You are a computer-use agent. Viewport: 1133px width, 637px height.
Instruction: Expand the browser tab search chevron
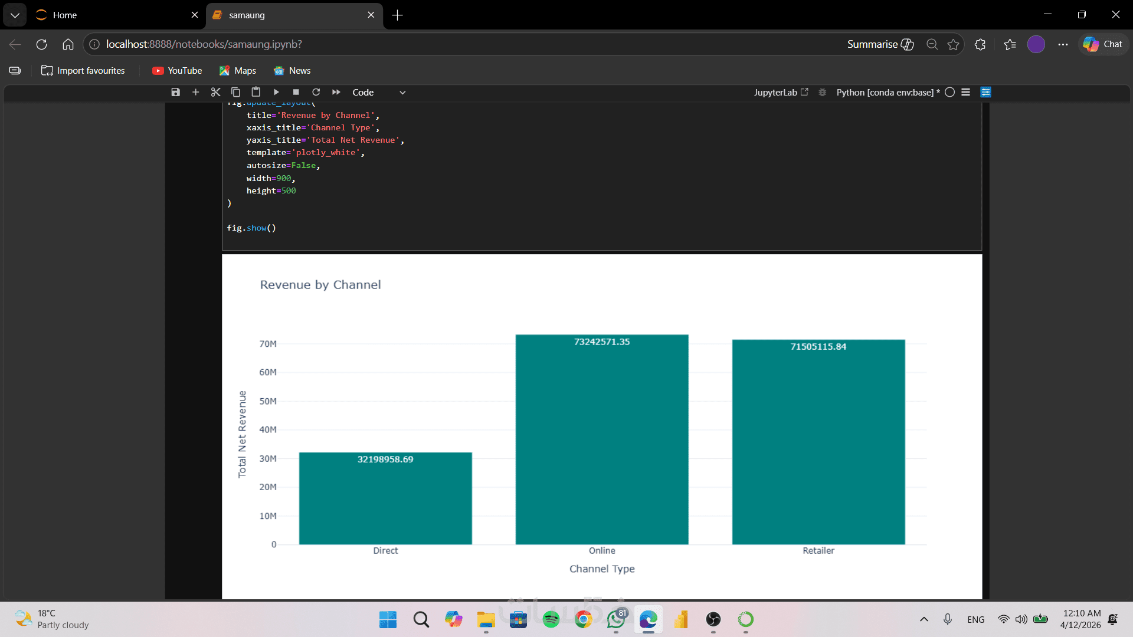15,15
